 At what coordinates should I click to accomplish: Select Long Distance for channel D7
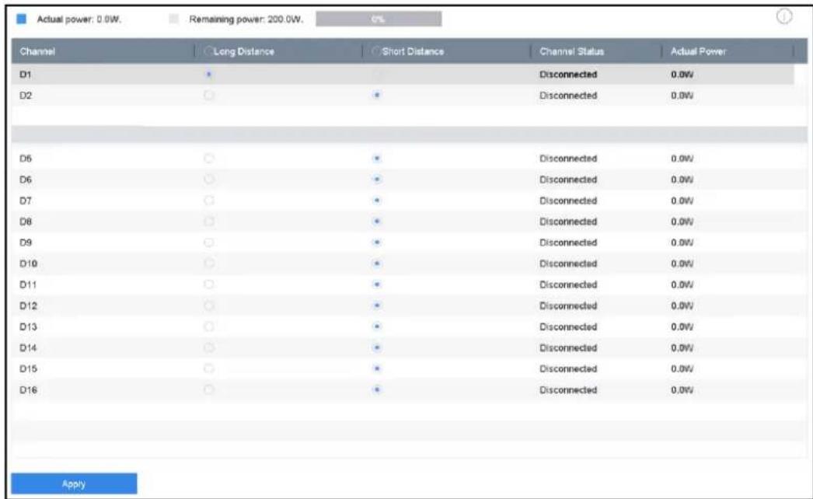pyautogui.click(x=209, y=201)
